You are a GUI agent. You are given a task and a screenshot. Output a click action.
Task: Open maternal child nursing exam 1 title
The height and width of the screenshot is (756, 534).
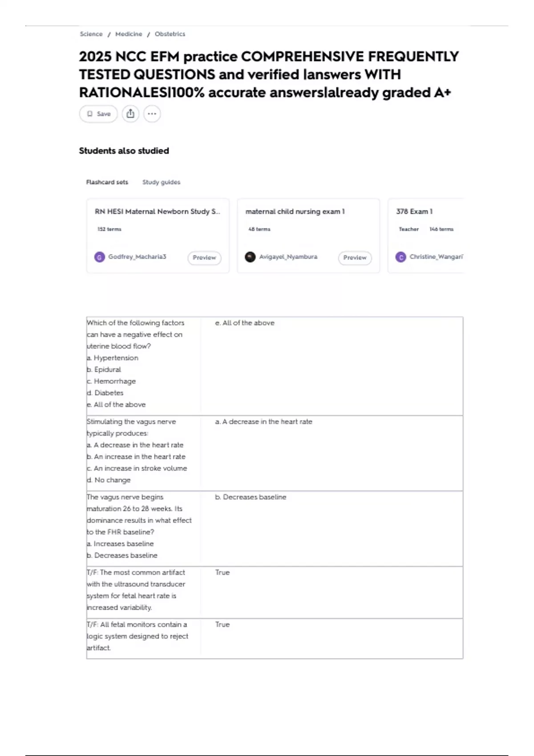click(295, 212)
